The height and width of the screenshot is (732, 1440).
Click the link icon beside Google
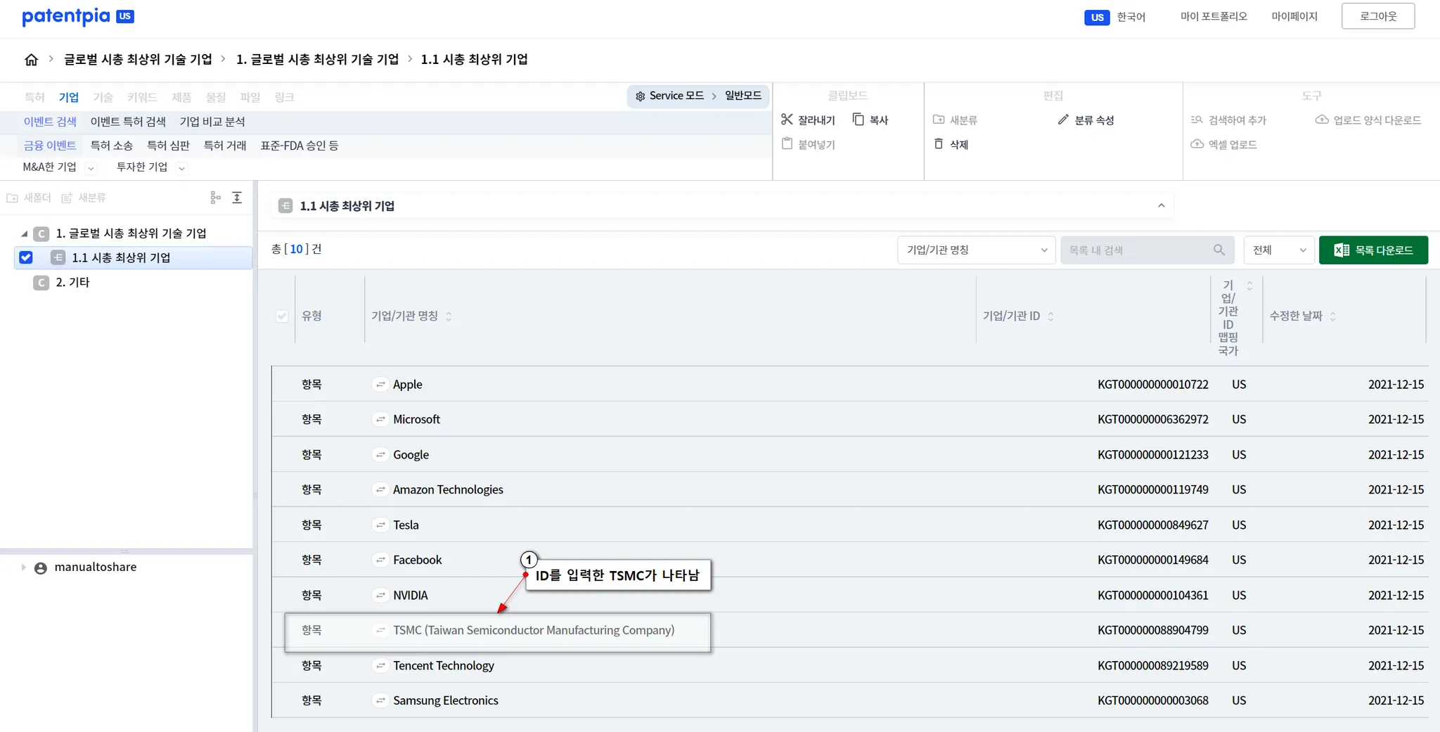click(380, 454)
